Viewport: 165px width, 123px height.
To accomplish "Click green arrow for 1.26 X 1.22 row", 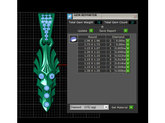I will pos(128,52).
